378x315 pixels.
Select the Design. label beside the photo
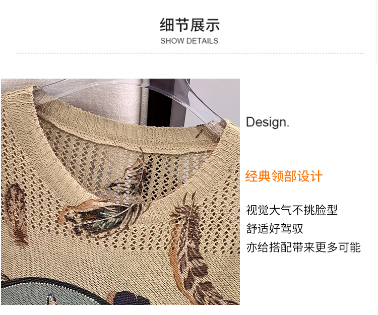pos(267,122)
